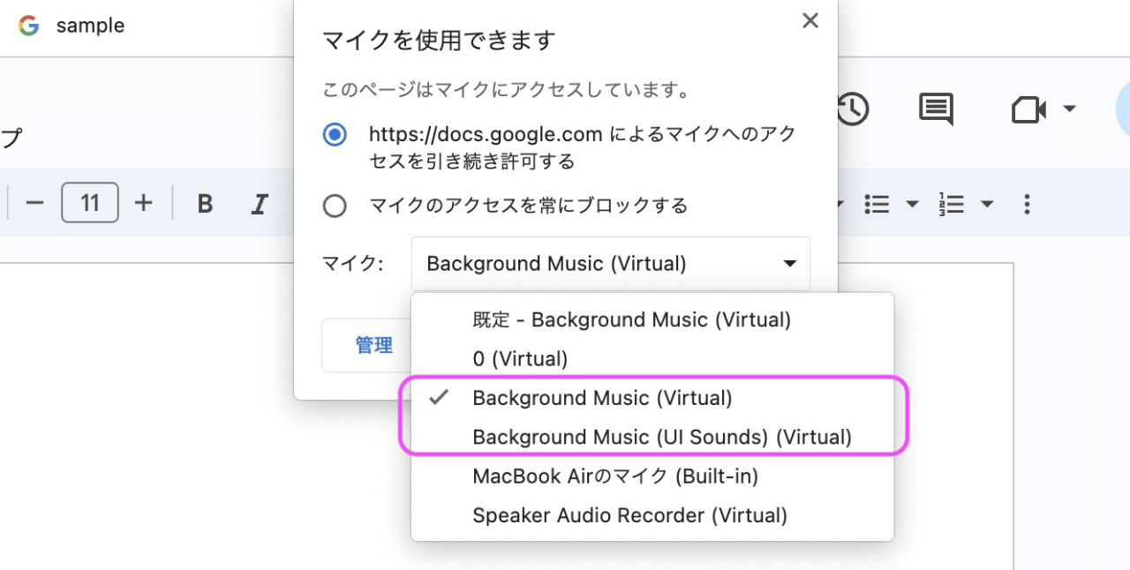Choose 既定 - Background Music (Virtual)
This screenshot has height=570, width=1130.
point(652,319)
